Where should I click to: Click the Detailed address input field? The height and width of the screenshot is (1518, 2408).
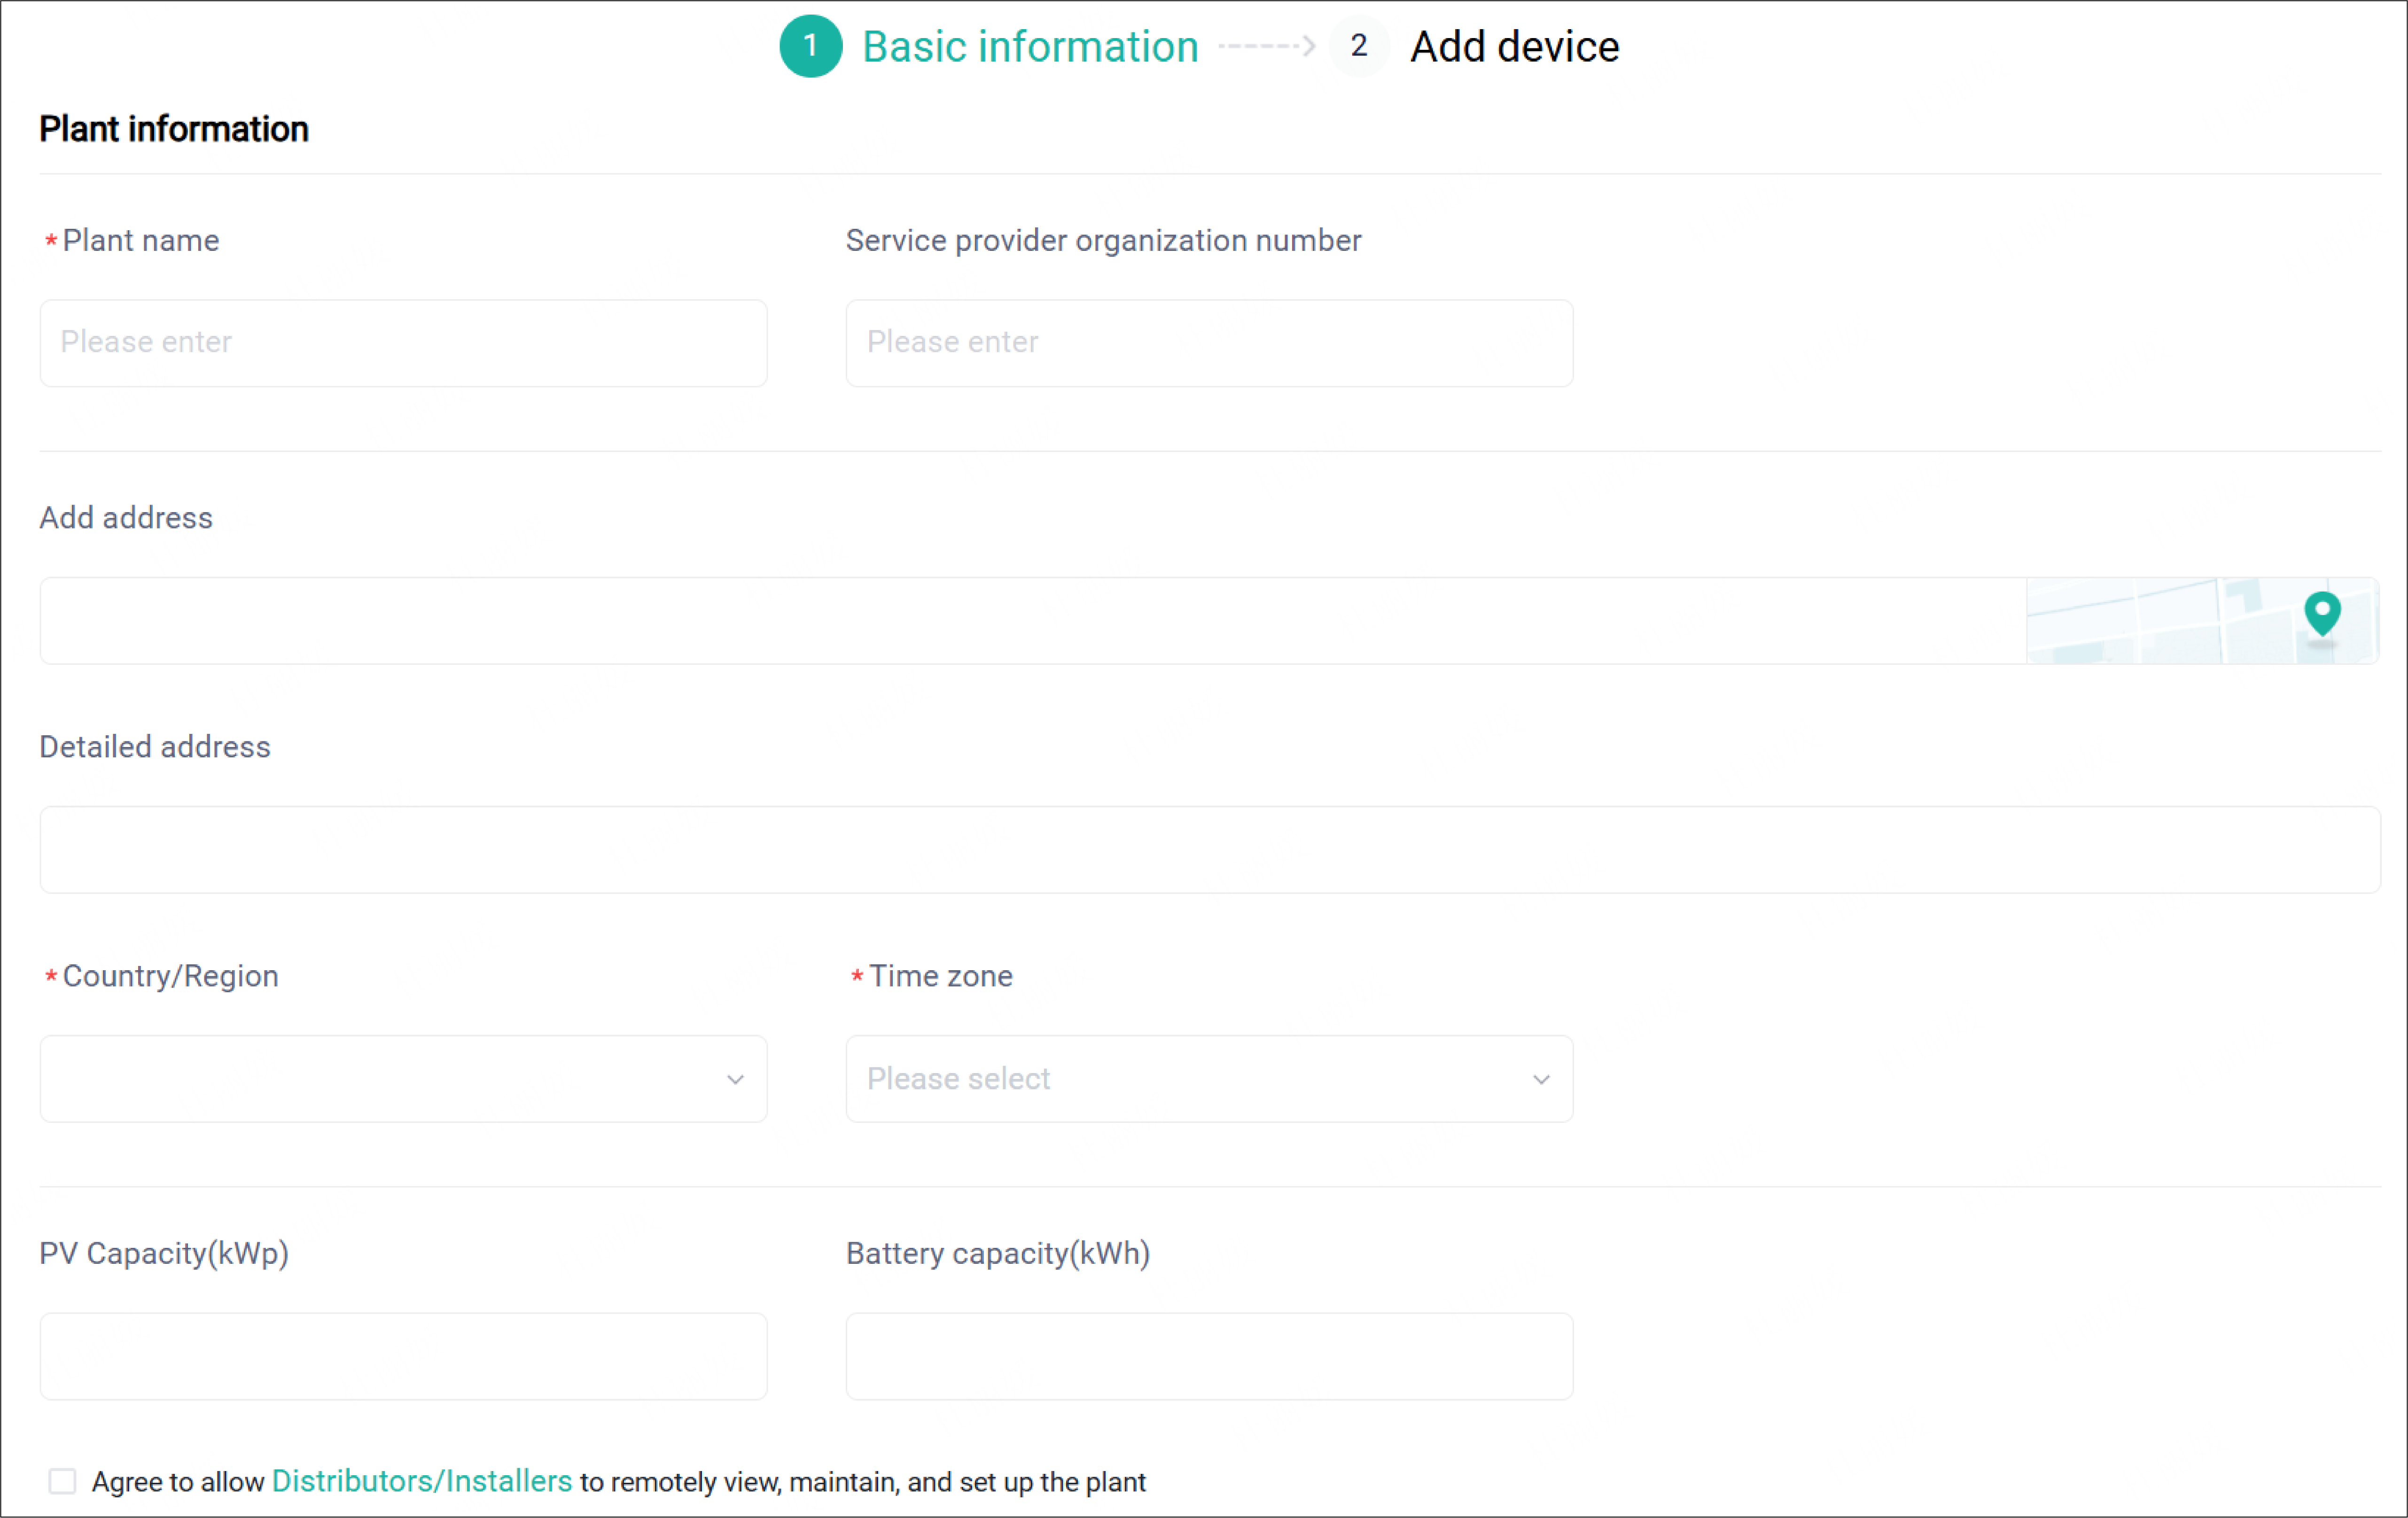pos(1210,850)
